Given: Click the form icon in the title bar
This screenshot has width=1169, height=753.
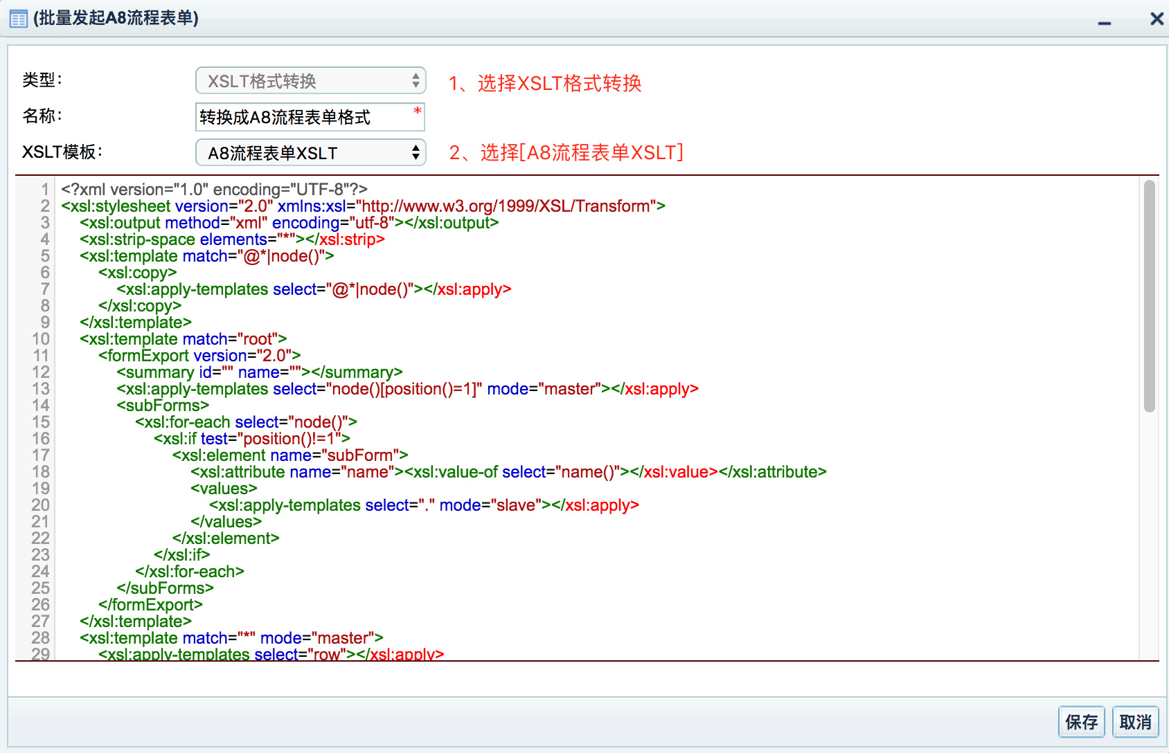Looking at the screenshot, I should pos(19,19).
